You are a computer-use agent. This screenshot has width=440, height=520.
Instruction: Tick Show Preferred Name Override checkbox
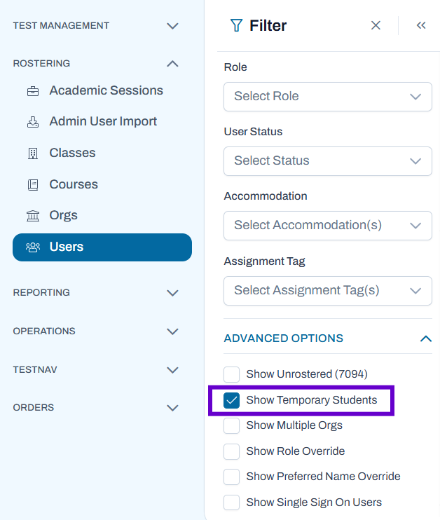coord(231,477)
